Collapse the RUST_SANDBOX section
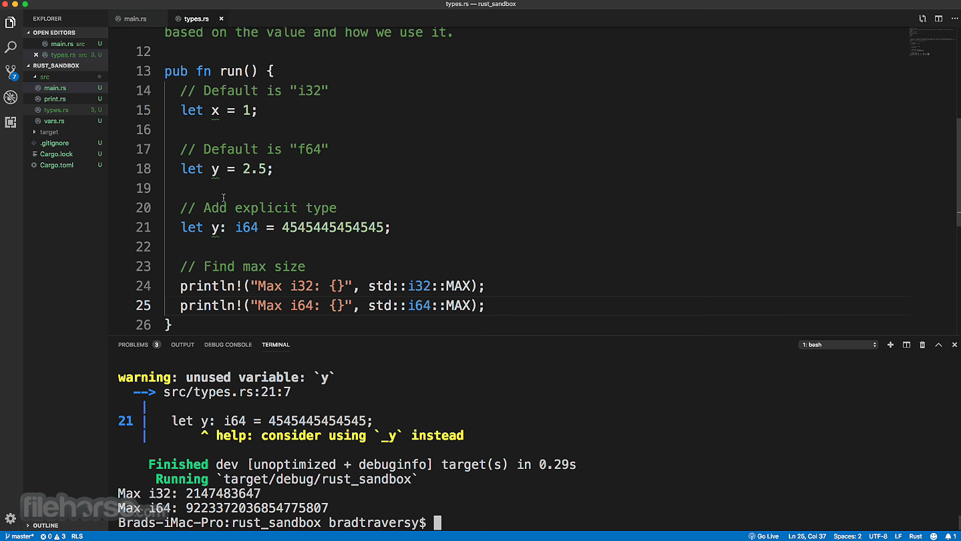This screenshot has width=961, height=541. click(x=55, y=65)
